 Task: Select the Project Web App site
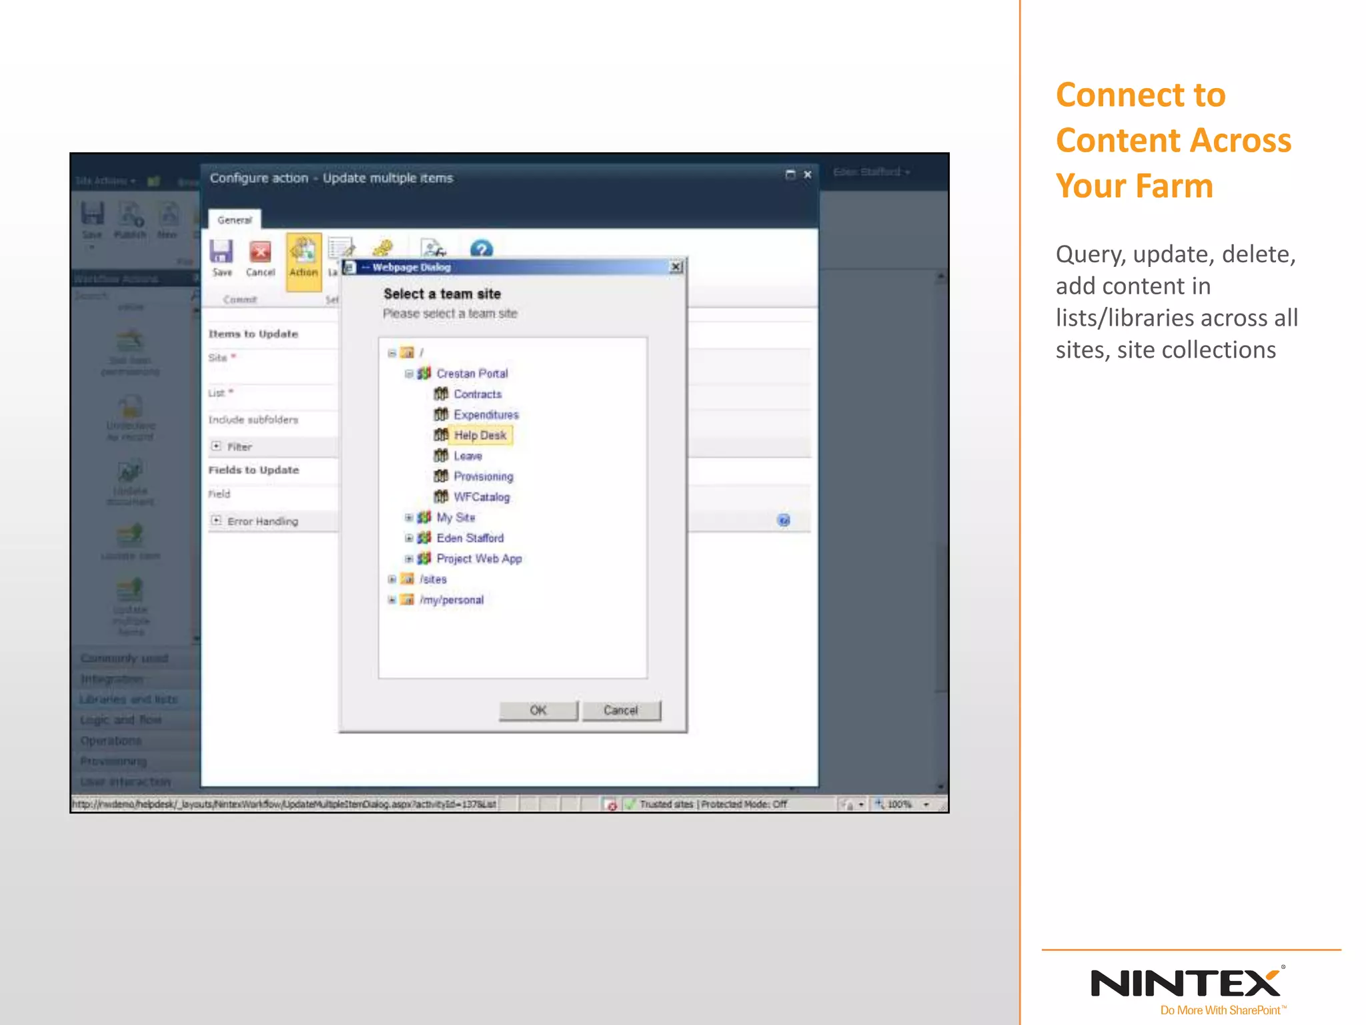tap(479, 559)
